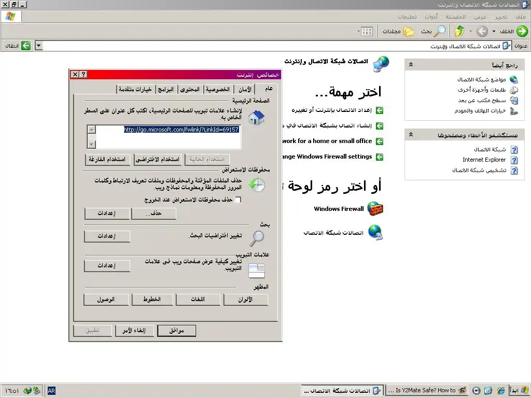Click help icon beside 'تشخيص شبكة الاتصال'
The width and height of the screenshot is (531, 398).
[x=514, y=170]
